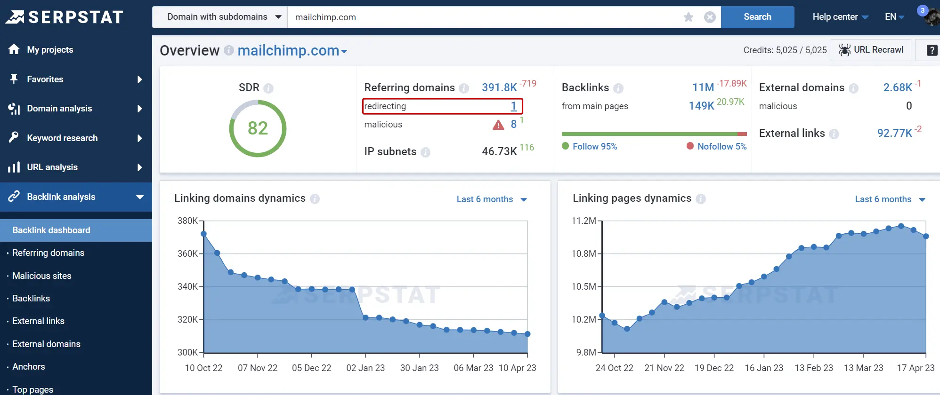
Task: Click the favorite star icon in search bar
Action: [689, 17]
